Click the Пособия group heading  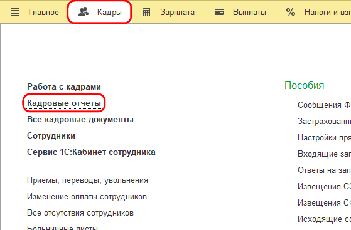pyautogui.click(x=304, y=86)
